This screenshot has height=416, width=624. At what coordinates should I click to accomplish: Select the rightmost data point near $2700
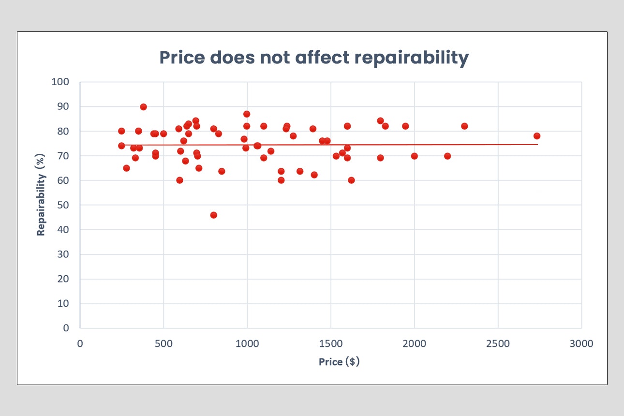coord(536,136)
